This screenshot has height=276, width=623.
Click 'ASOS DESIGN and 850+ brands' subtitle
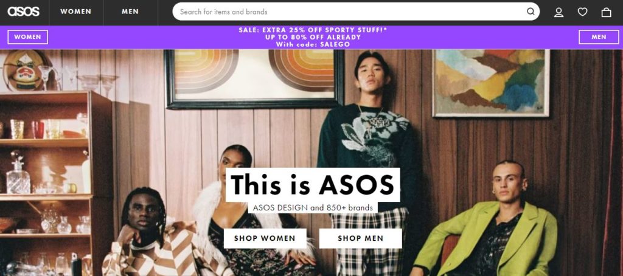click(x=313, y=207)
